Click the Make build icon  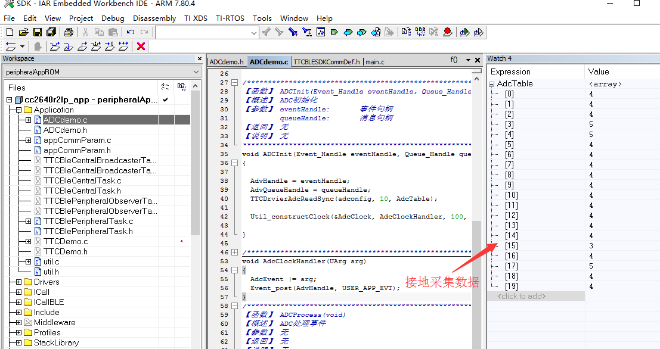pyautogui.click(x=420, y=32)
